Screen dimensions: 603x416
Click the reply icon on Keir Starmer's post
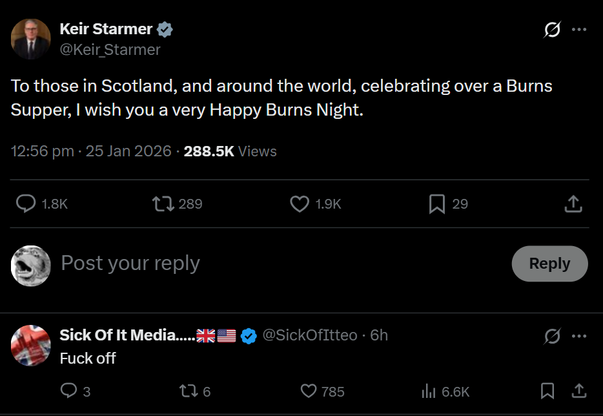click(26, 204)
